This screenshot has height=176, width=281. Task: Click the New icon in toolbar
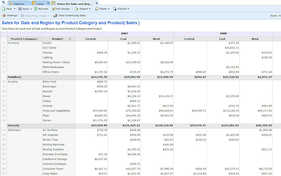click(x=4, y=8)
